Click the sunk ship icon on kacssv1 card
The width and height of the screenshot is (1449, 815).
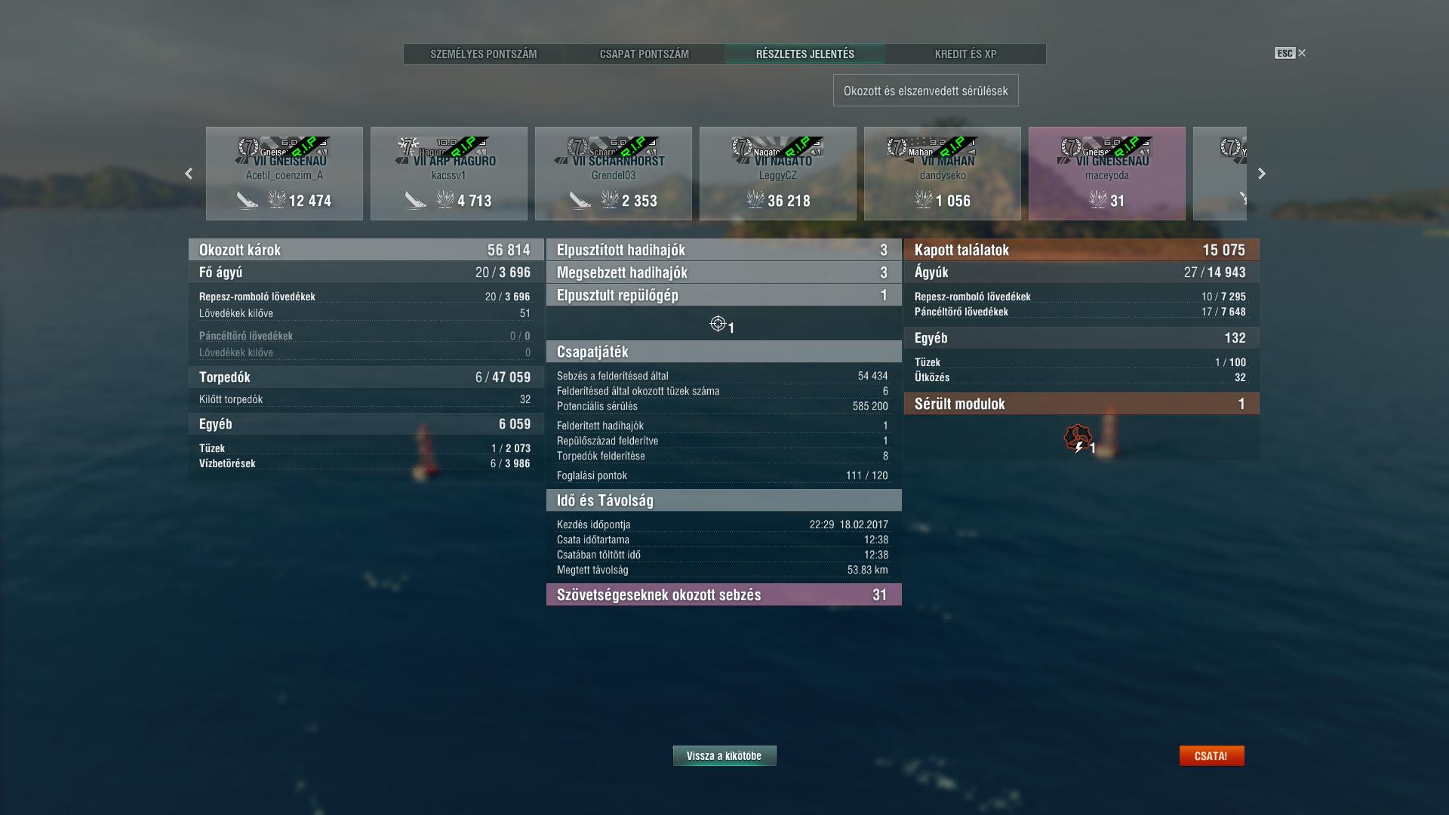pos(415,200)
